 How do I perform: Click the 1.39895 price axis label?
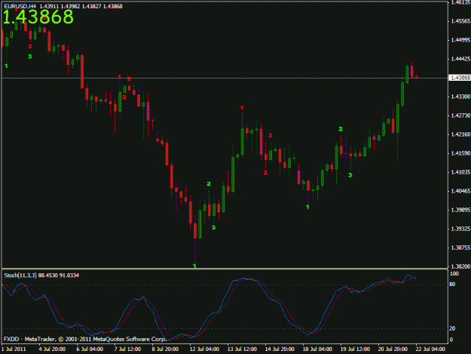click(460, 210)
